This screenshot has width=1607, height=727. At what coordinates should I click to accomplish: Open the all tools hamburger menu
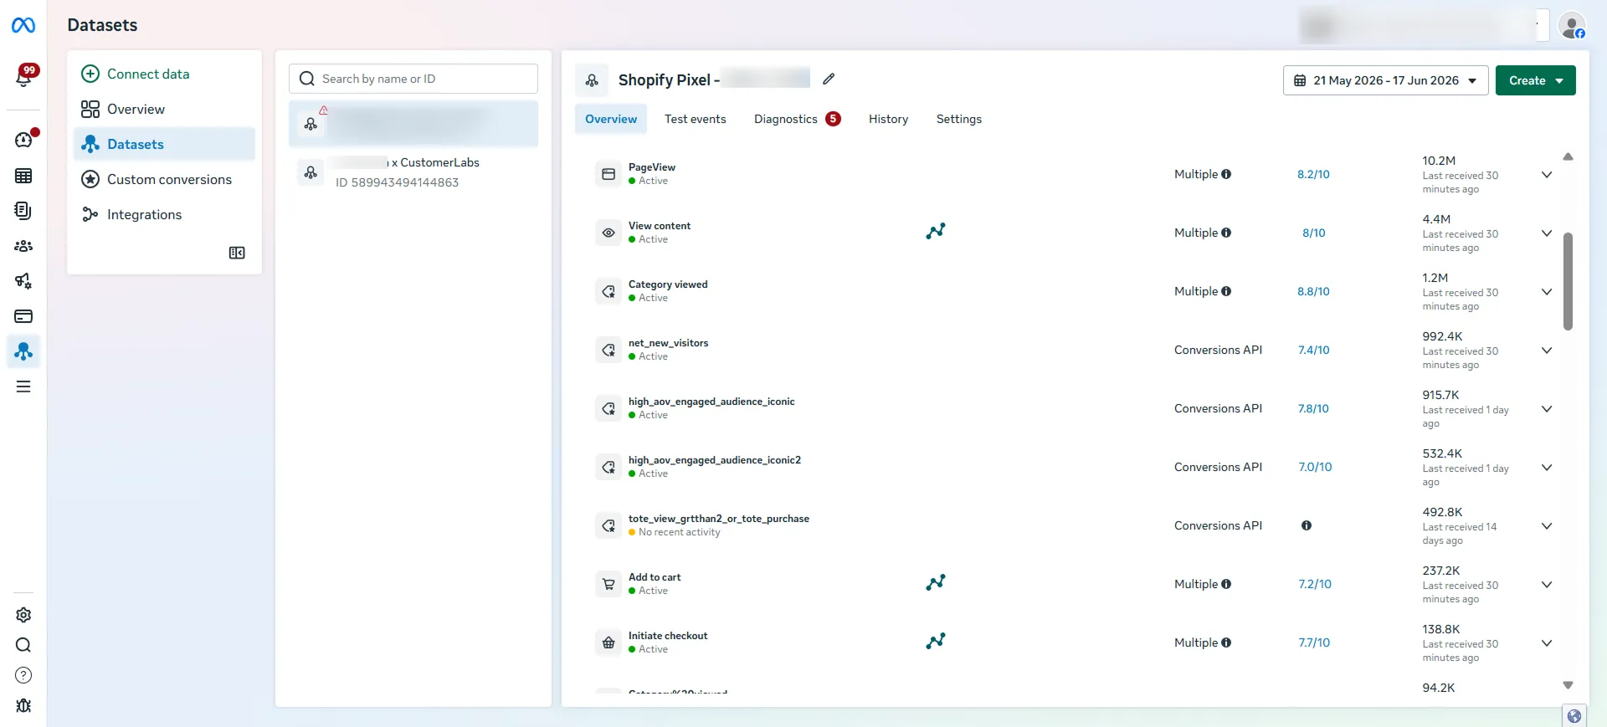[x=23, y=387]
